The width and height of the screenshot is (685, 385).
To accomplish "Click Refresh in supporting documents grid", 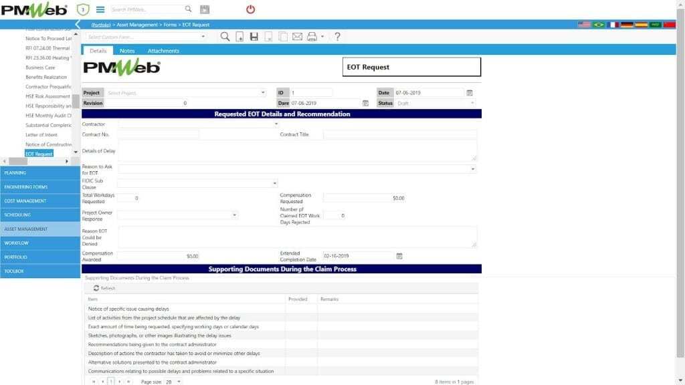I will (x=104, y=288).
